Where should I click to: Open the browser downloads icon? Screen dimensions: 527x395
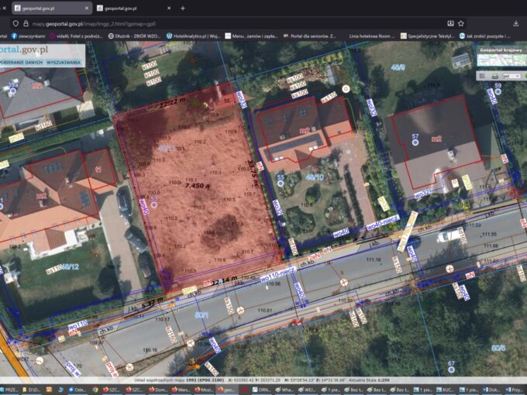click(516, 23)
